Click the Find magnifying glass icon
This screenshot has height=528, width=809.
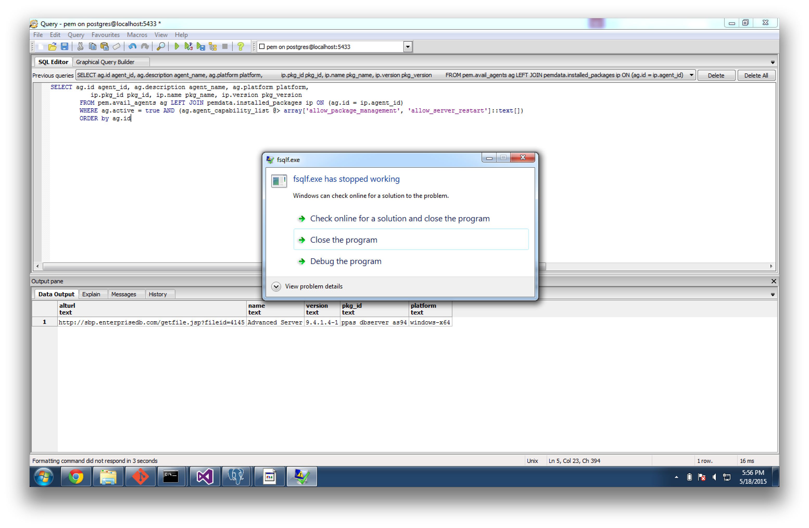161,47
